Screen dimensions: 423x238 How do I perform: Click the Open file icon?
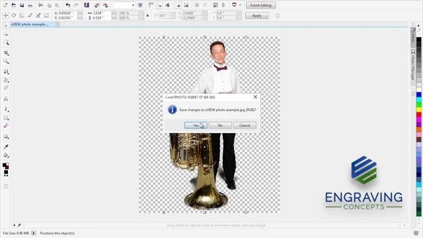tap(13, 5)
